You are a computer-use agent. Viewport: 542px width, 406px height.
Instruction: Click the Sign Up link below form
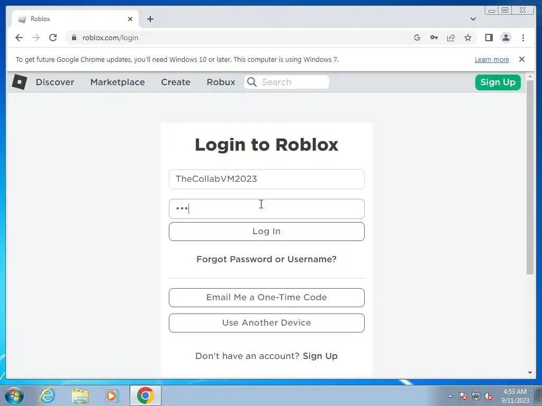point(320,356)
